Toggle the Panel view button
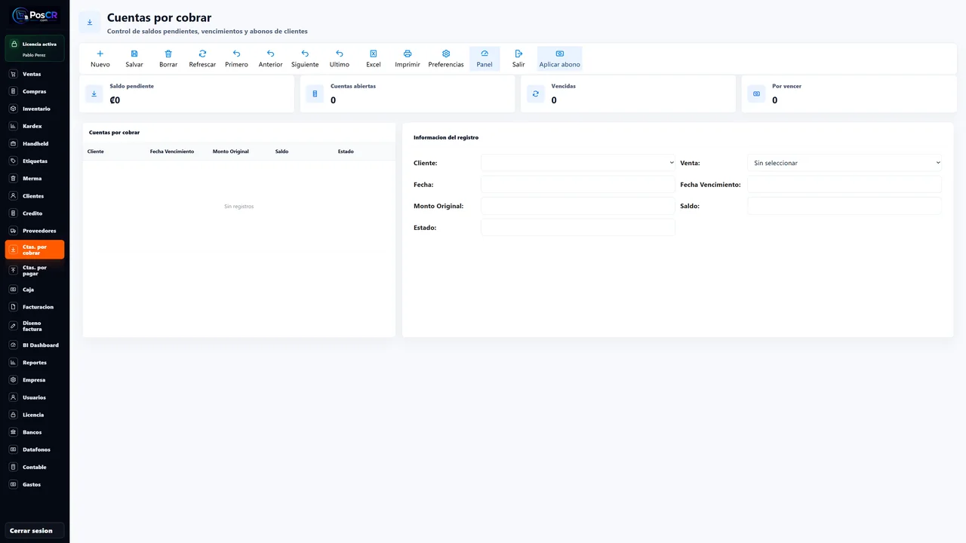 (x=485, y=59)
